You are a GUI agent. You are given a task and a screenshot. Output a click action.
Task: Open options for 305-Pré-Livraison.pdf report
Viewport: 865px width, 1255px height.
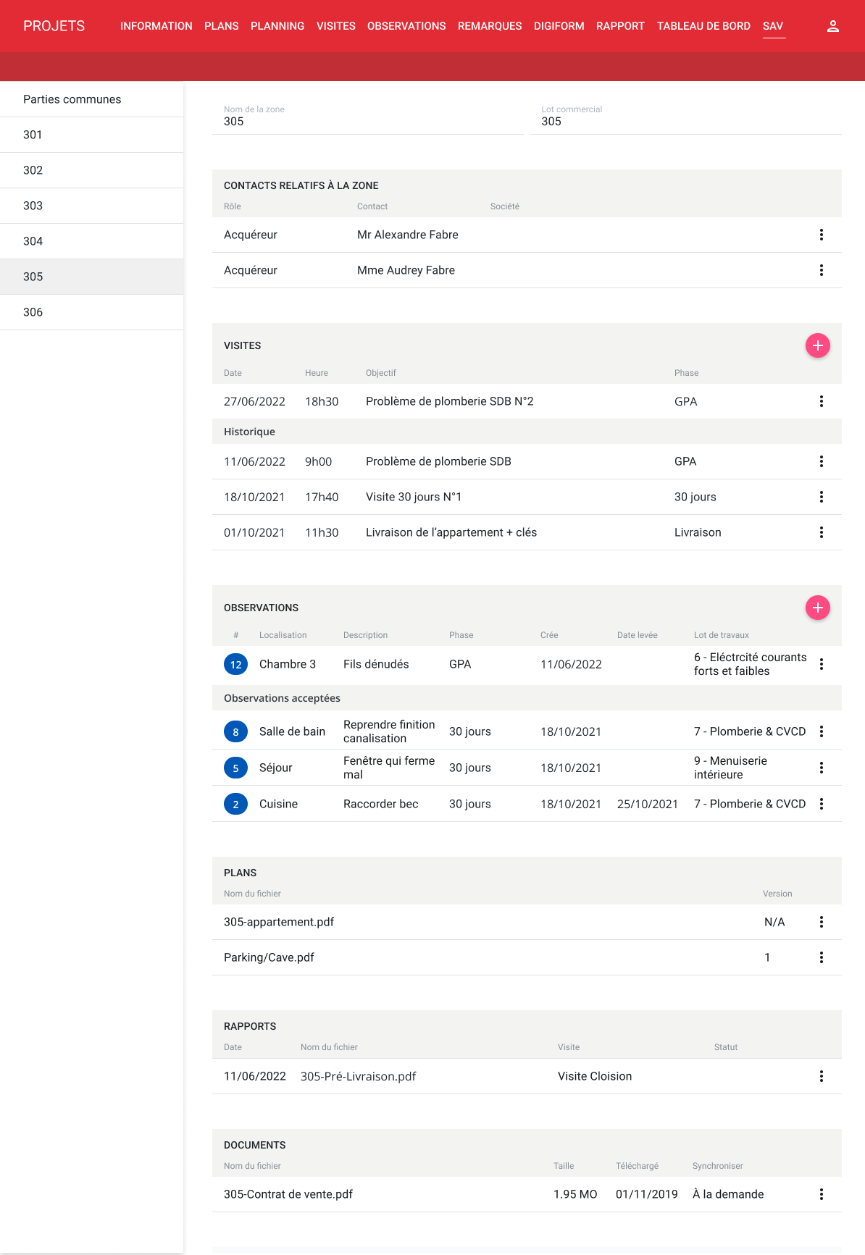821,1076
